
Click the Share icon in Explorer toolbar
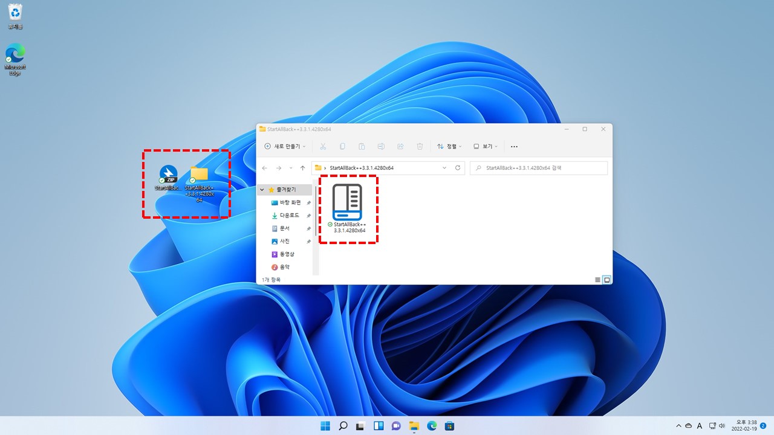[x=400, y=146]
